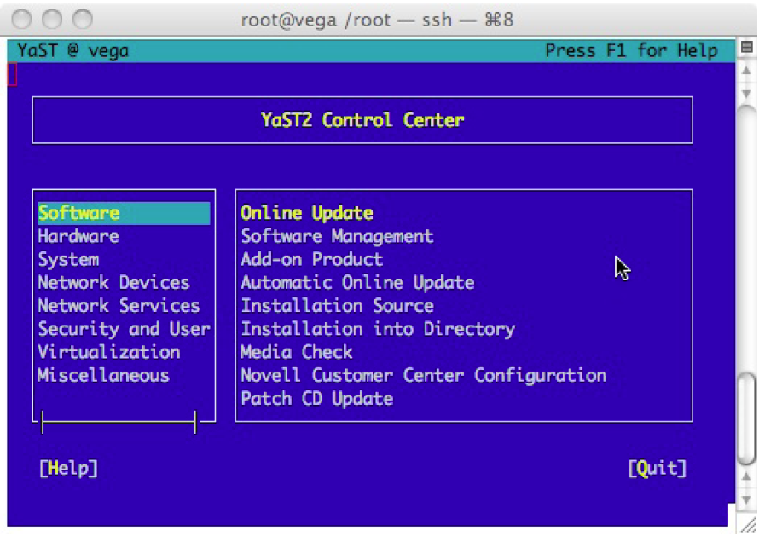Open Software Management

point(337,236)
